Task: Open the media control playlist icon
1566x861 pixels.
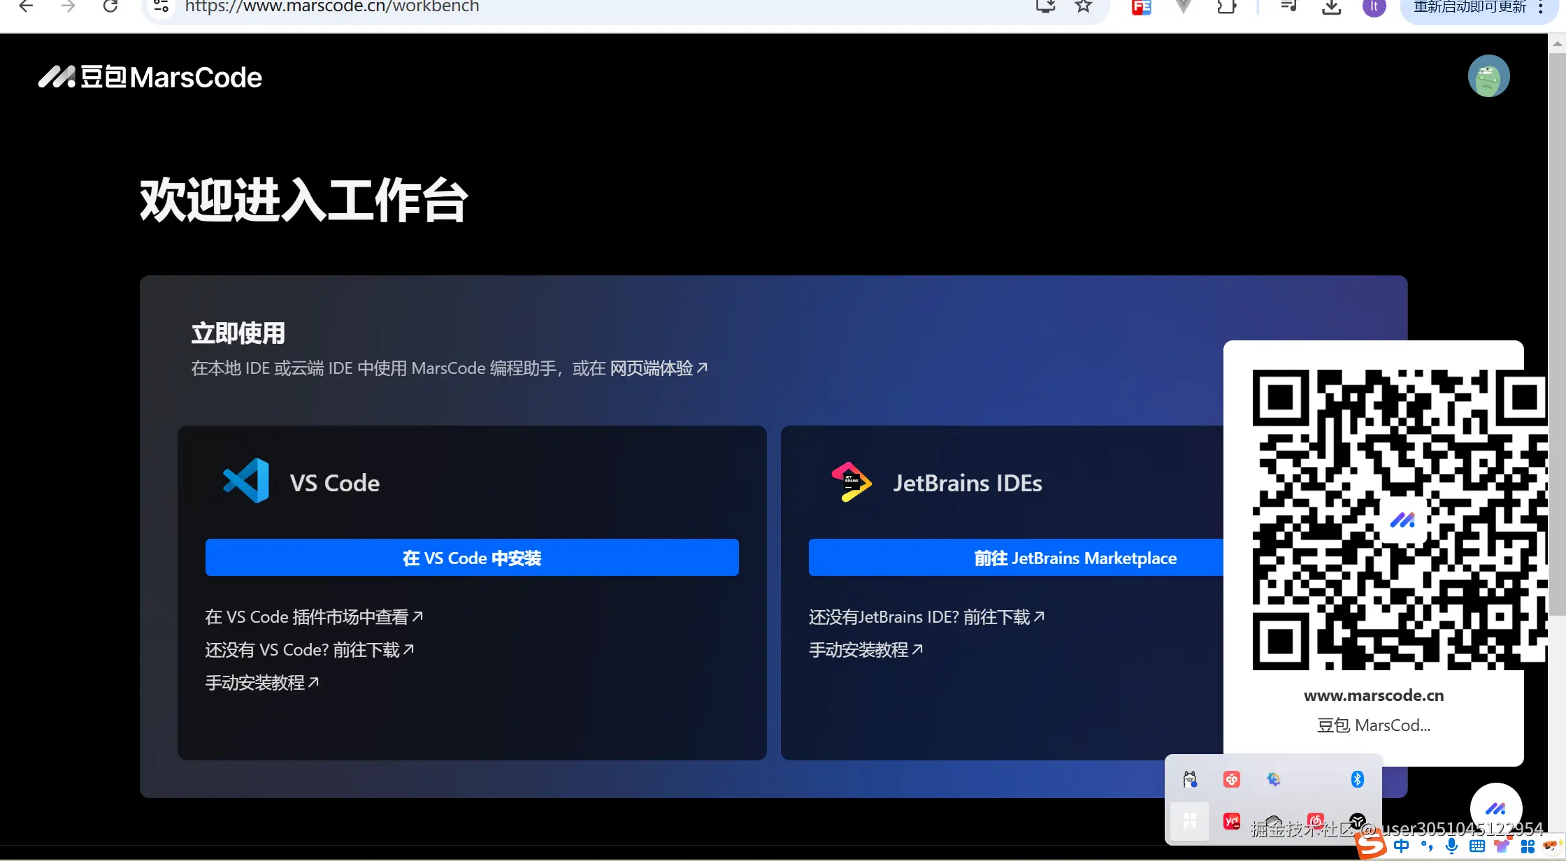Action: coord(1288,6)
